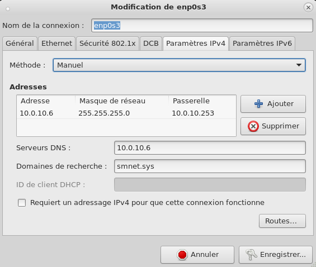Open the Sécurité 802.1x tab
This screenshot has width=316, height=267.
click(x=107, y=44)
